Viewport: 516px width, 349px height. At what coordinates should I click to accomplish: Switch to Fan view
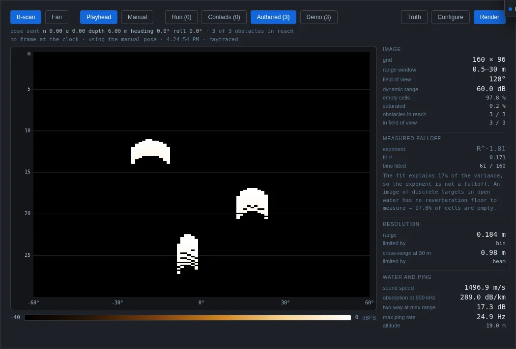tap(57, 17)
